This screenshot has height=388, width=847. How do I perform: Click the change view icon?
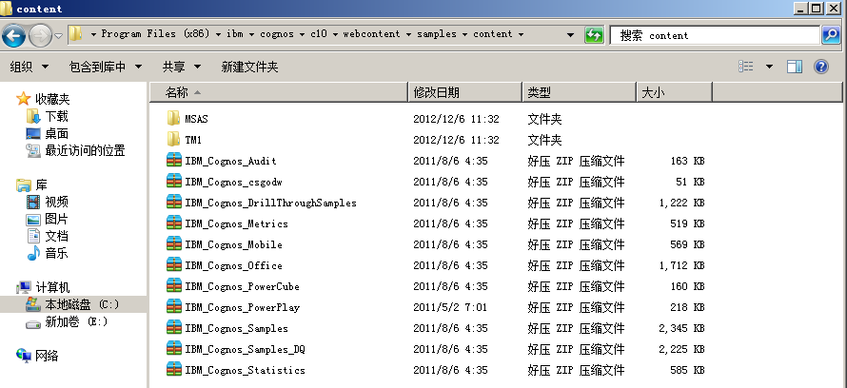point(746,67)
